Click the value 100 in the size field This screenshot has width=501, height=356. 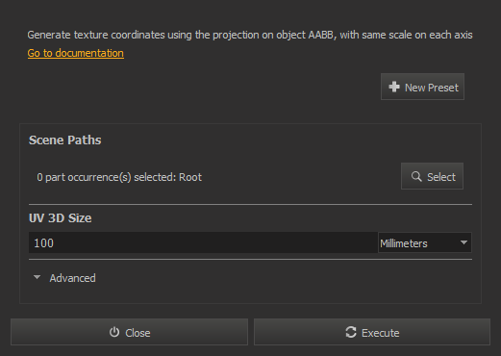pos(44,243)
